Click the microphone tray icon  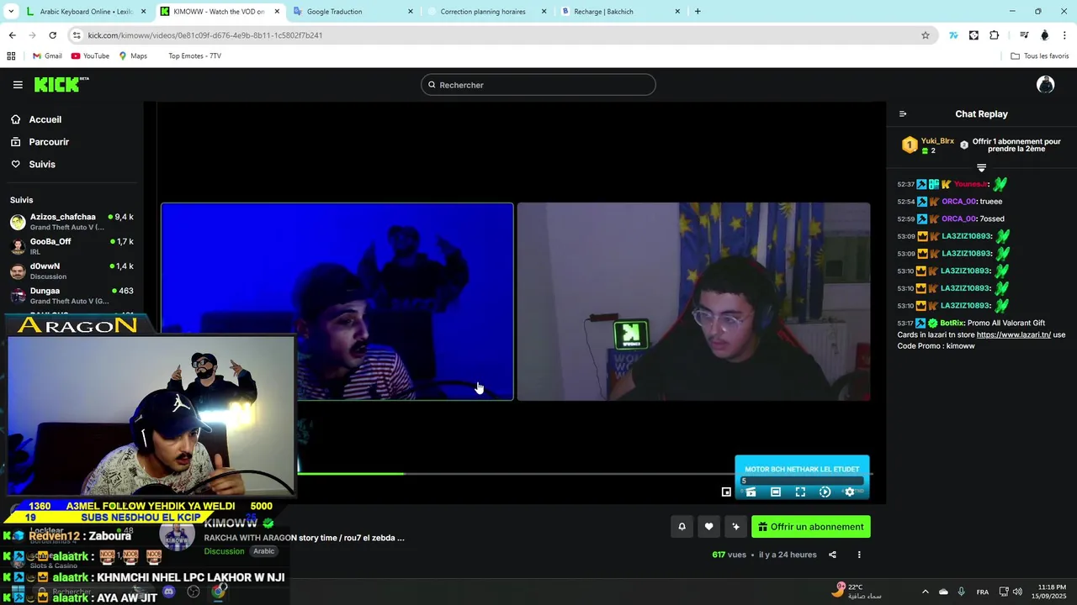pyautogui.click(x=962, y=592)
